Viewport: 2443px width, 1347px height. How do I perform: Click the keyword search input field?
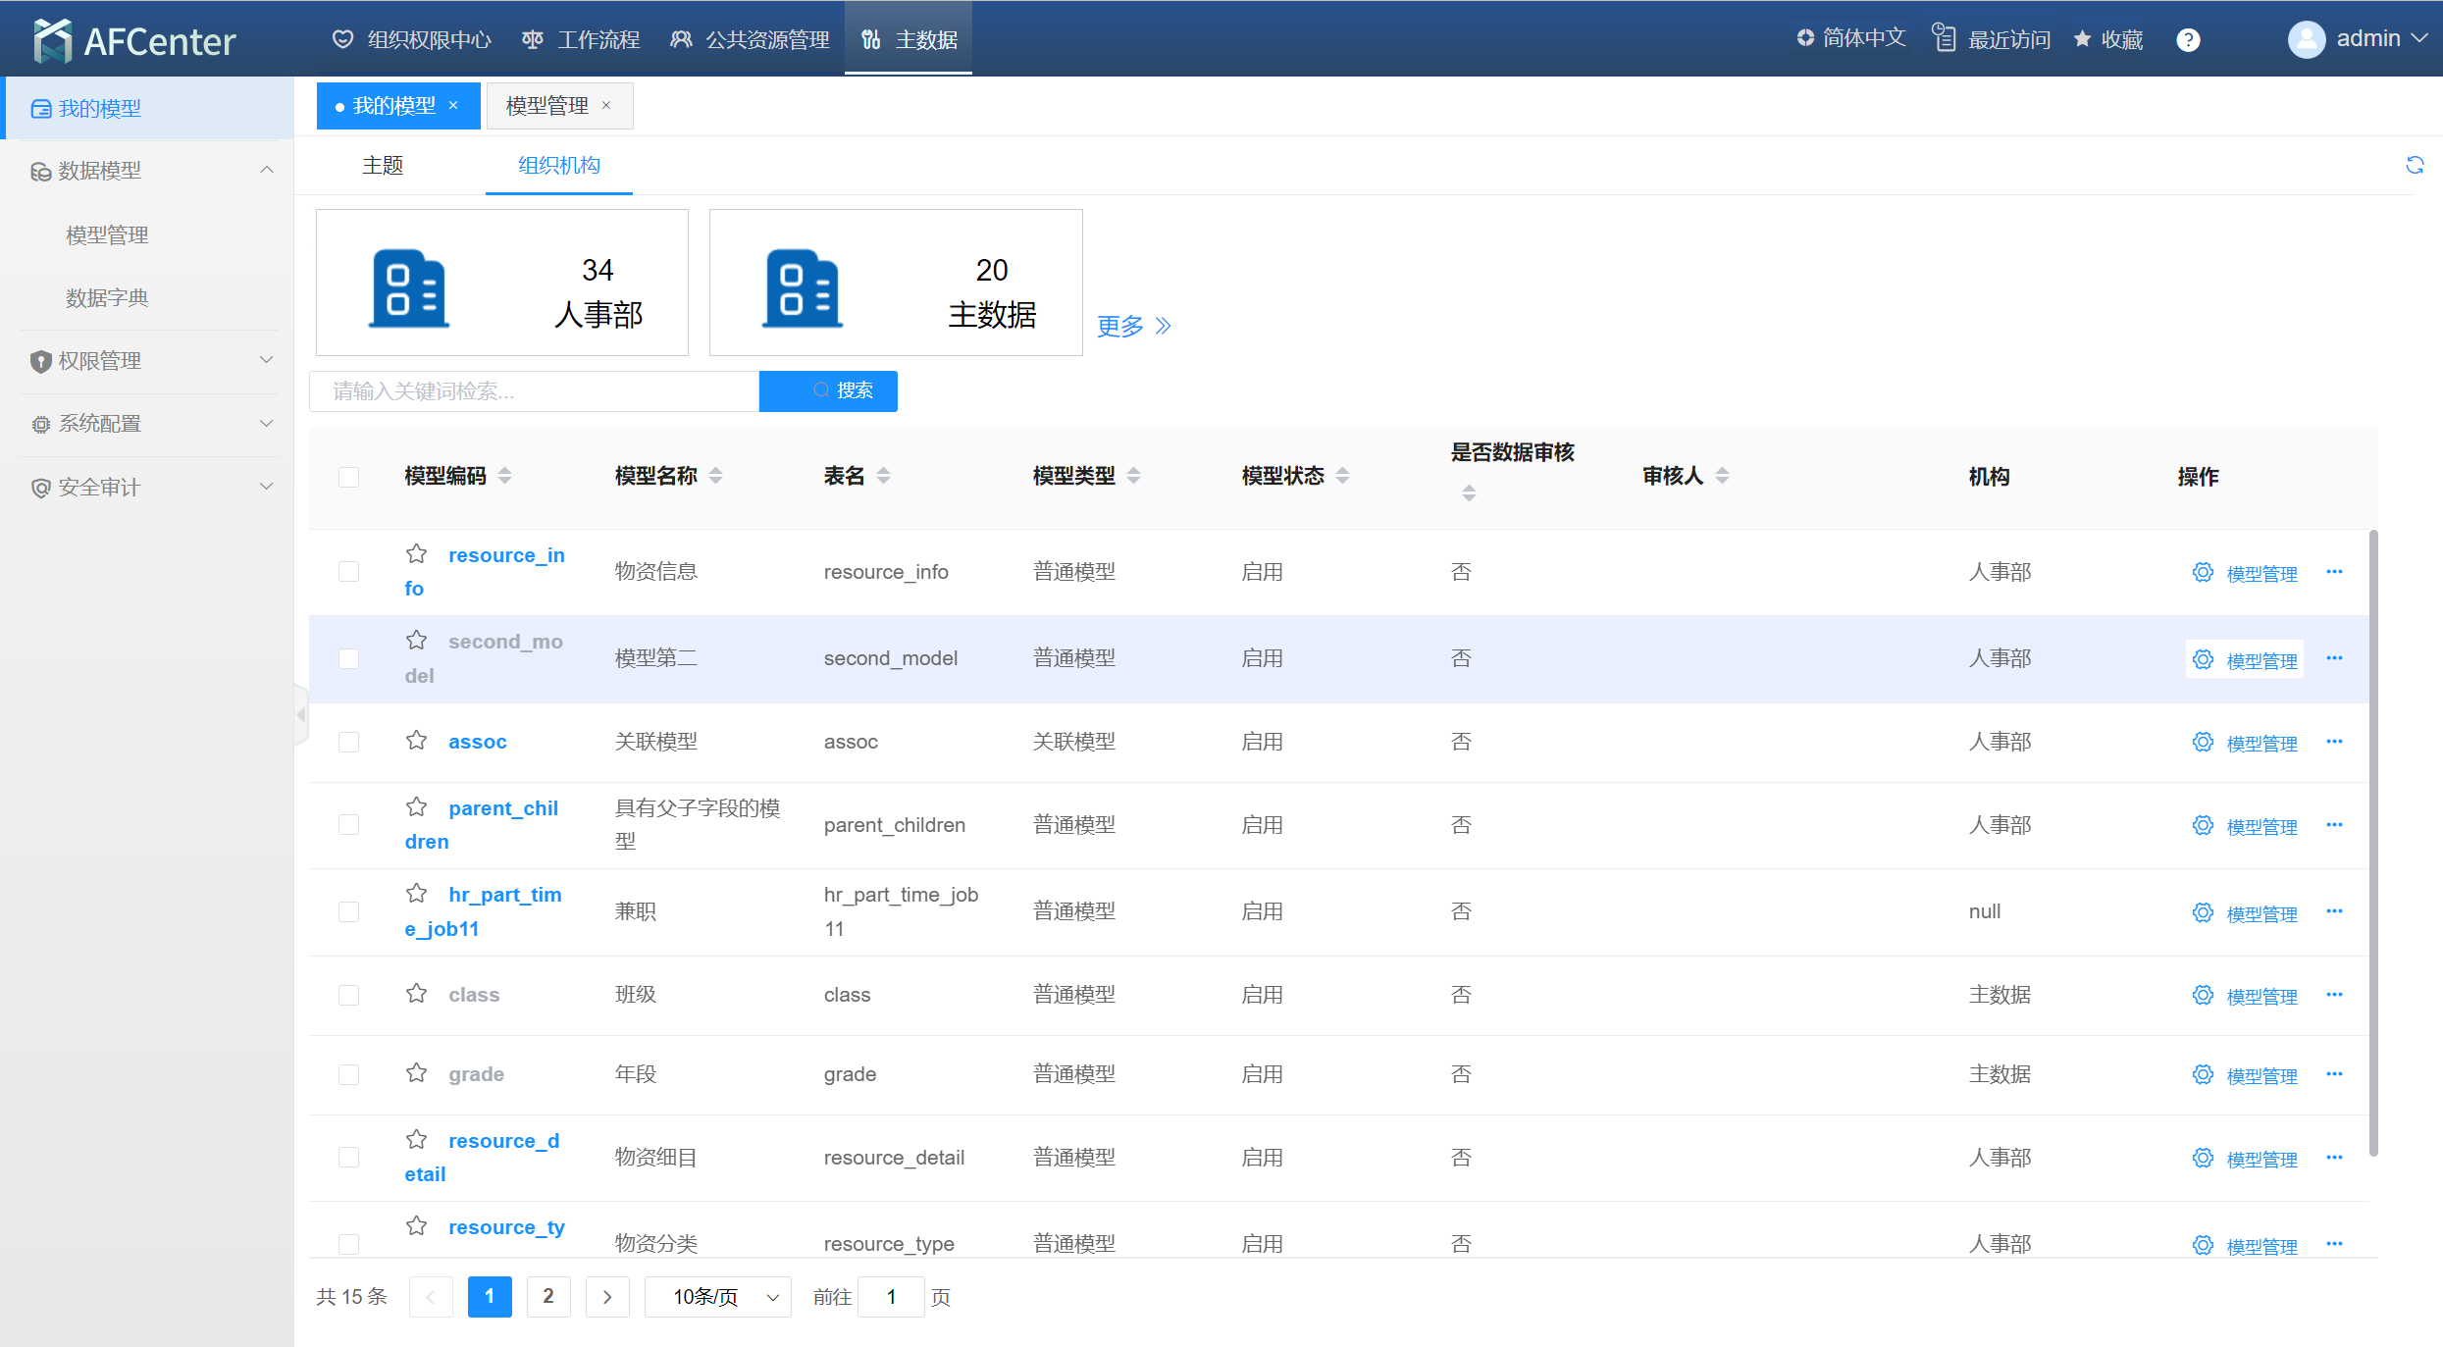[x=535, y=391]
